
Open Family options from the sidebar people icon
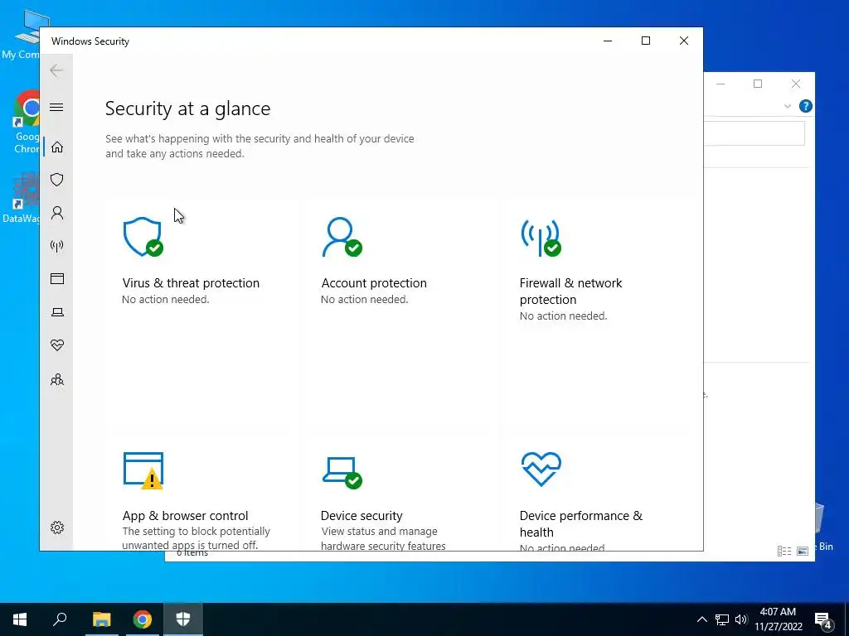tap(57, 379)
